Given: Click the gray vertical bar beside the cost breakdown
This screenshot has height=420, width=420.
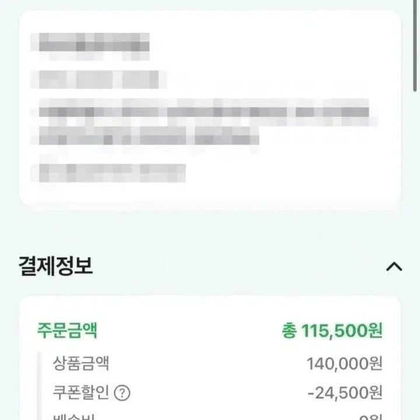Looking at the screenshot, I should (40, 385).
